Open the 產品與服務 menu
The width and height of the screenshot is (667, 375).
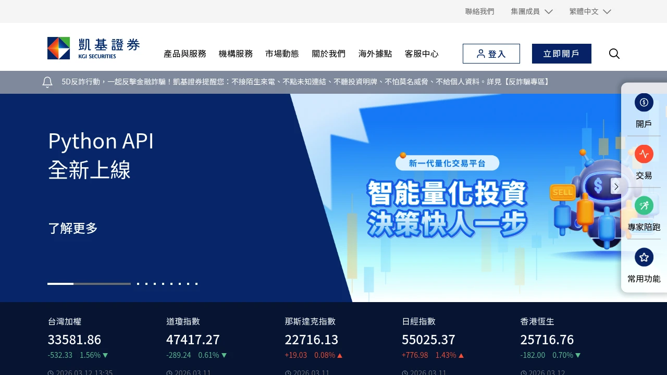[185, 54]
